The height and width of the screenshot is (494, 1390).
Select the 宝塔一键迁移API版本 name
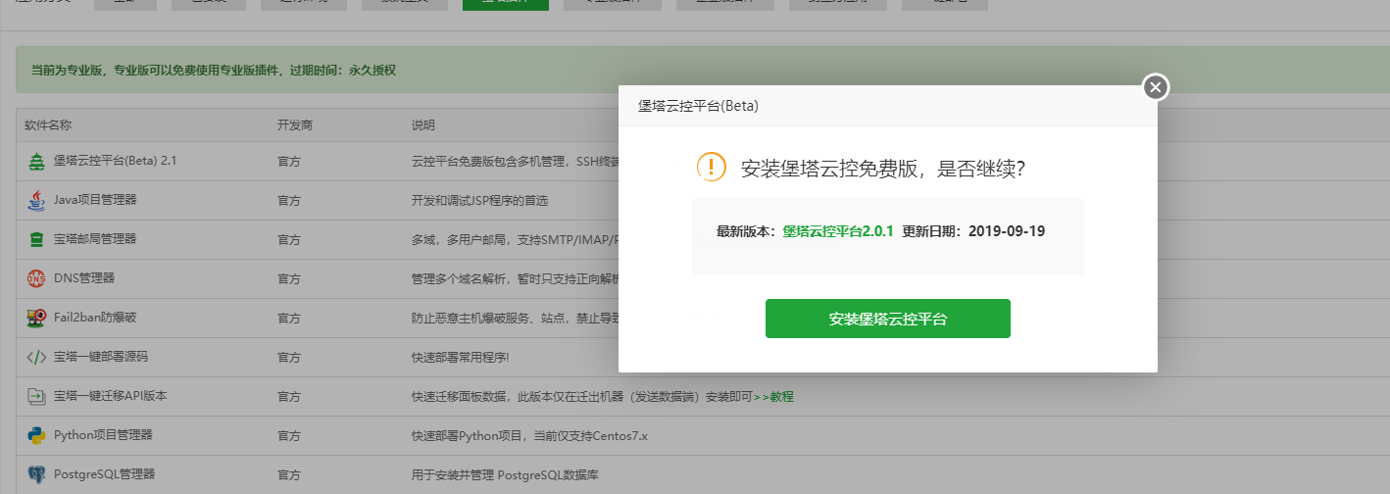tap(110, 396)
